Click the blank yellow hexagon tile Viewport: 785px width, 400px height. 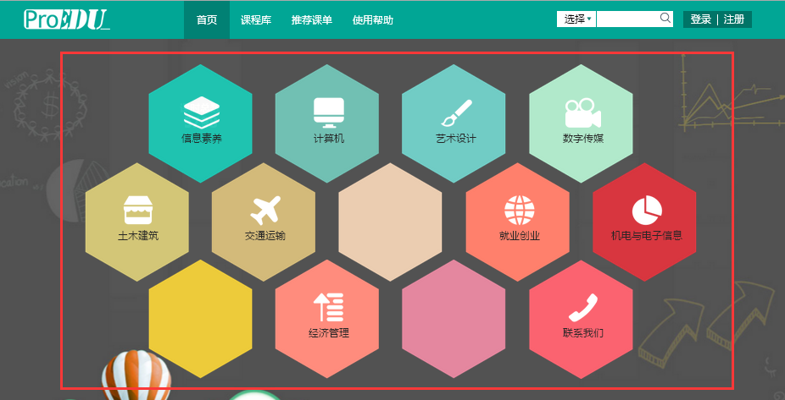point(200,319)
